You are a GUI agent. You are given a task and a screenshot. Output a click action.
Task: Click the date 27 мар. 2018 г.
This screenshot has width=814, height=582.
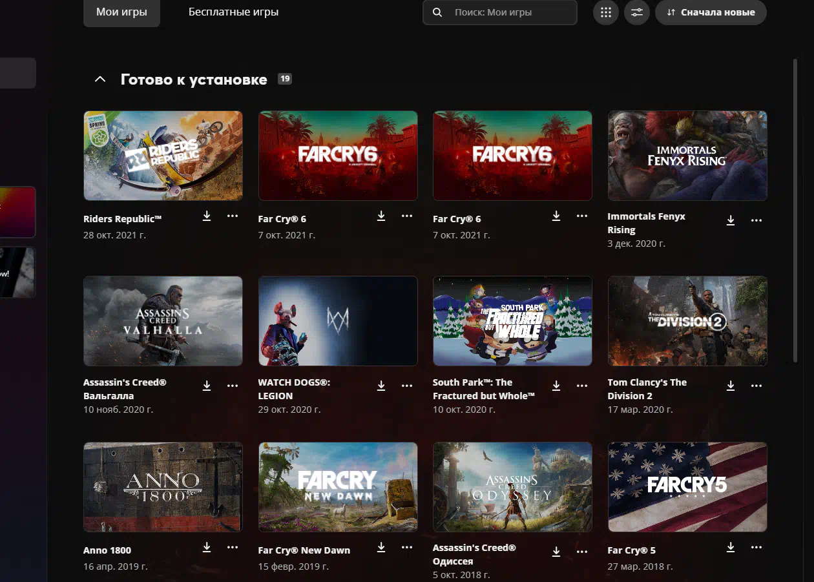640,566
